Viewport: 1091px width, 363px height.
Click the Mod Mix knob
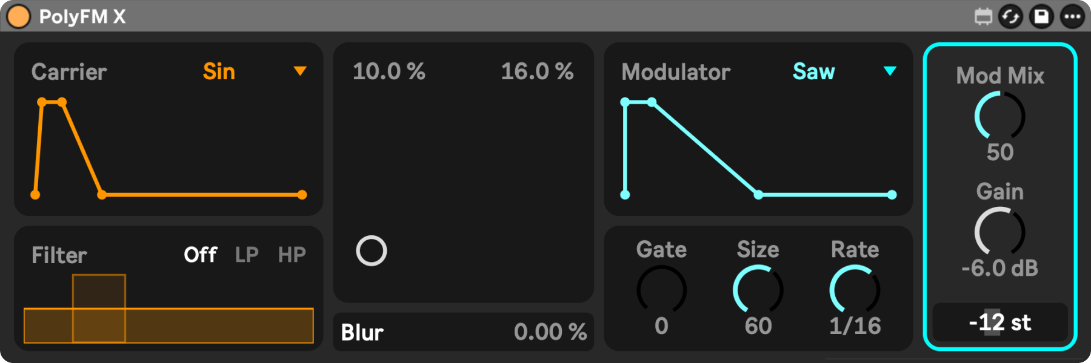[999, 116]
